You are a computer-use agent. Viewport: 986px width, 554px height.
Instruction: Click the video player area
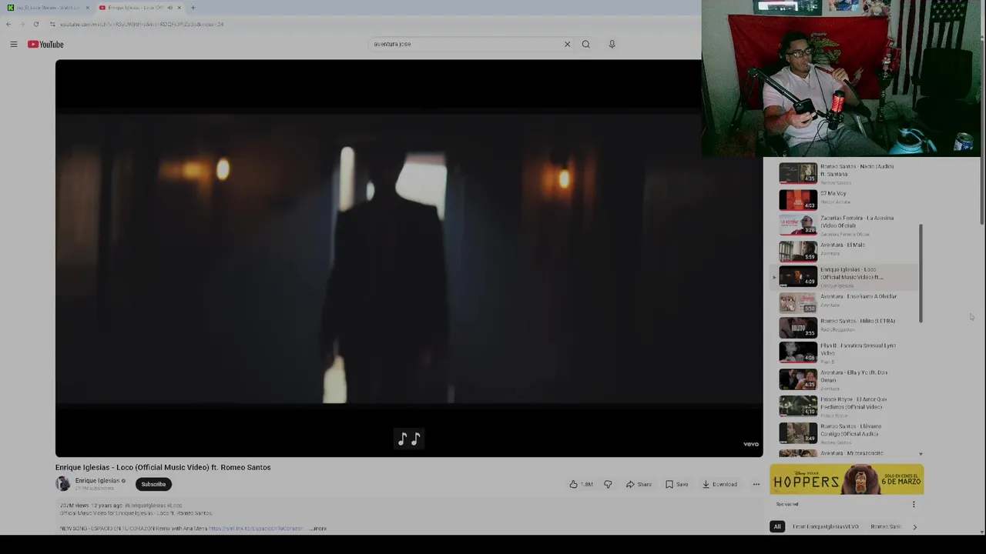click(409, 259)
